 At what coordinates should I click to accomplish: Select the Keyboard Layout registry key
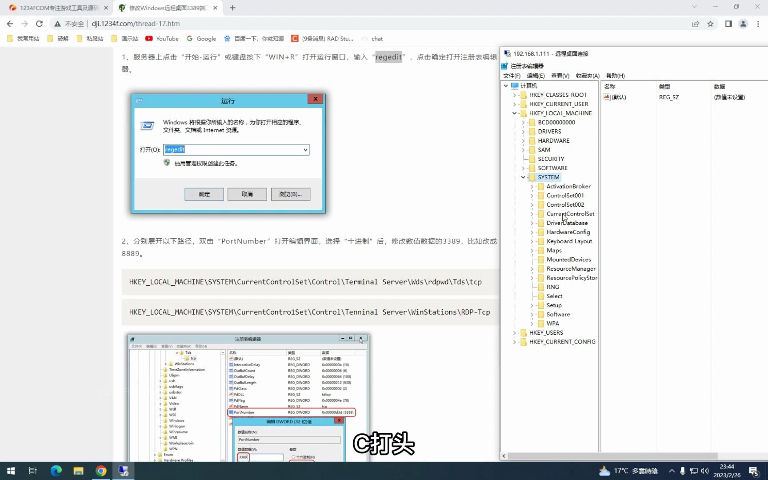click(569, 241)
